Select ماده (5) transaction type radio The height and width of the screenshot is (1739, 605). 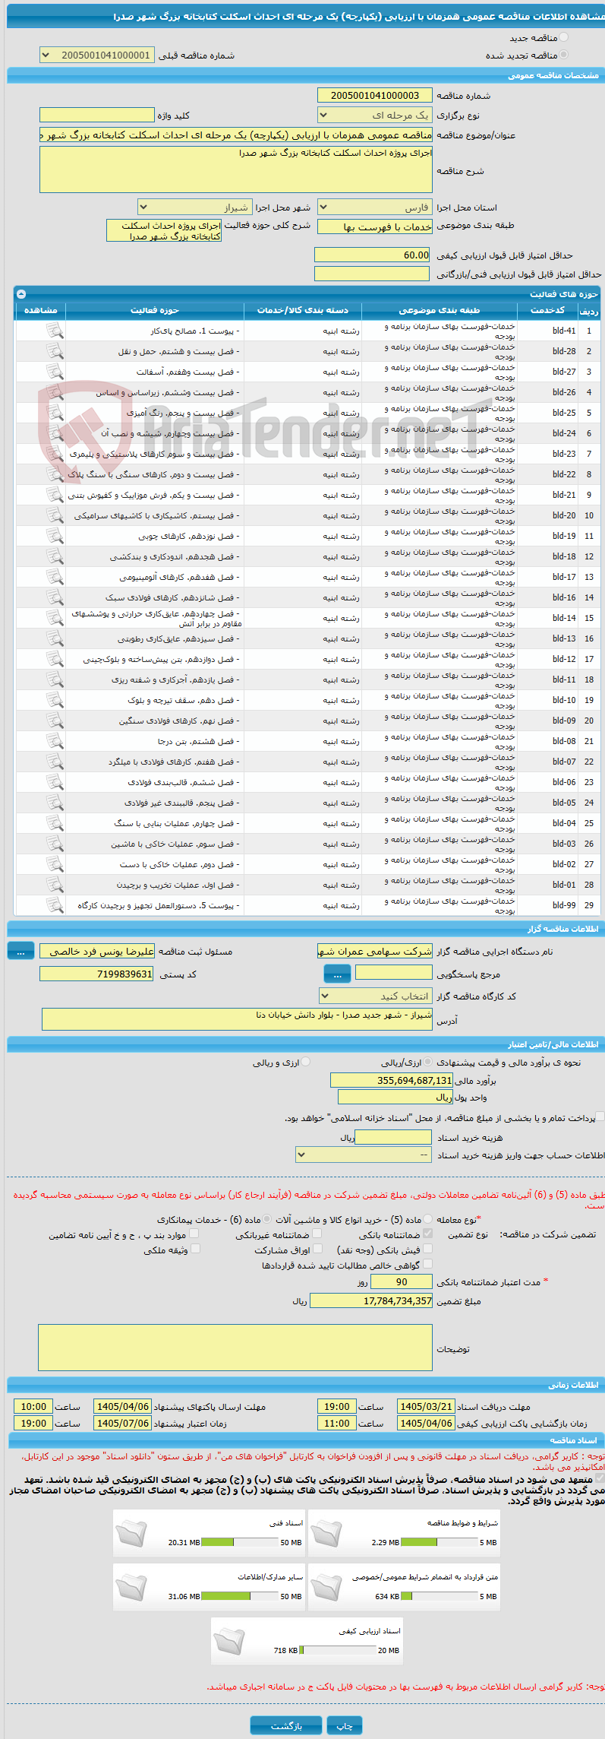tap(428, 1218)
